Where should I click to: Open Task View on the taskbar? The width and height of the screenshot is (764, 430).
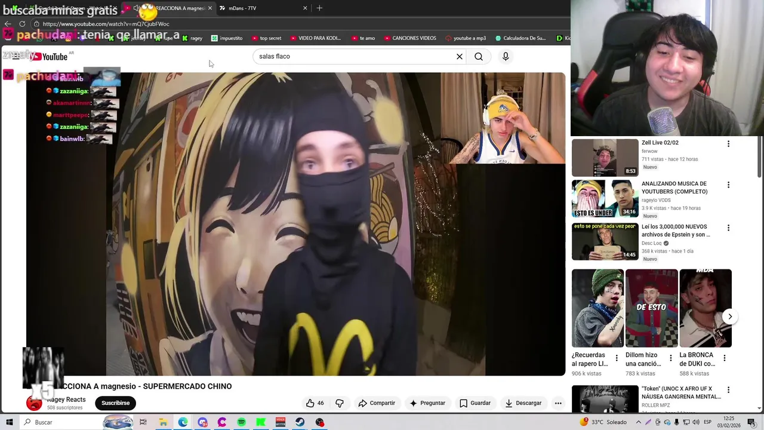pyautogui.click(x=143, y=422)
